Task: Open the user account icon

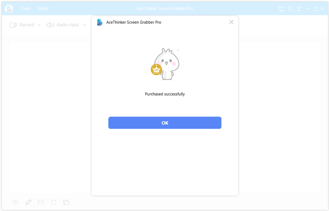Action: 290,9
